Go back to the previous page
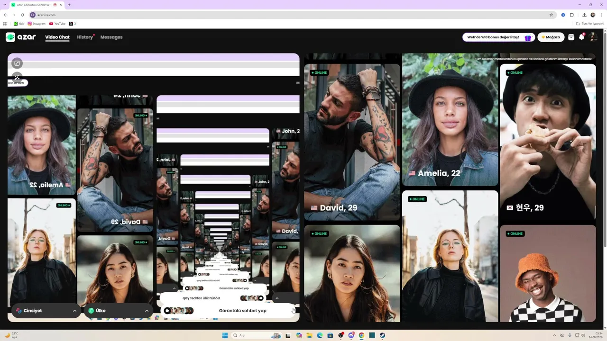 (5, 15)
